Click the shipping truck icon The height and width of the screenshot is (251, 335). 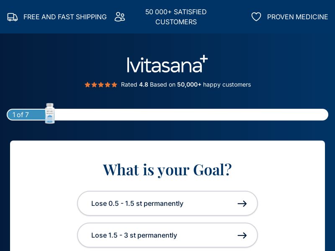pyautogui.click(x=12, y=17)
